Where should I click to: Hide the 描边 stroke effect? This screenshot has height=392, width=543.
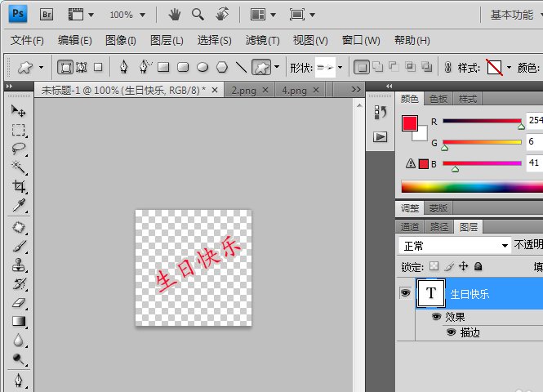click(x=451, y=332)
